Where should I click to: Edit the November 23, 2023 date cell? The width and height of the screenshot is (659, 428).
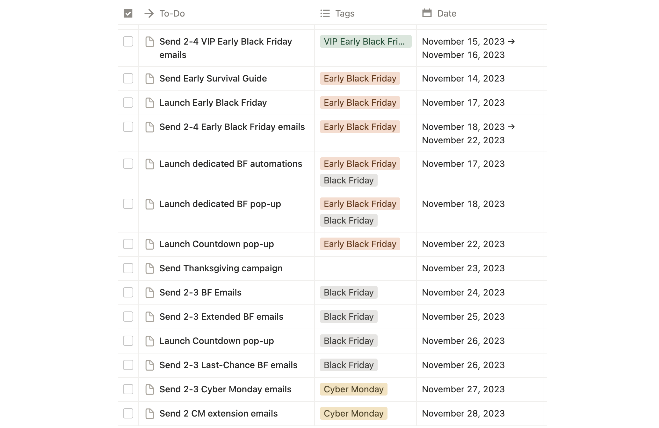point(463,268)
